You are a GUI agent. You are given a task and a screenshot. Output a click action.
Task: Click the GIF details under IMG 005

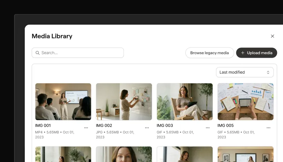point(236,135)
